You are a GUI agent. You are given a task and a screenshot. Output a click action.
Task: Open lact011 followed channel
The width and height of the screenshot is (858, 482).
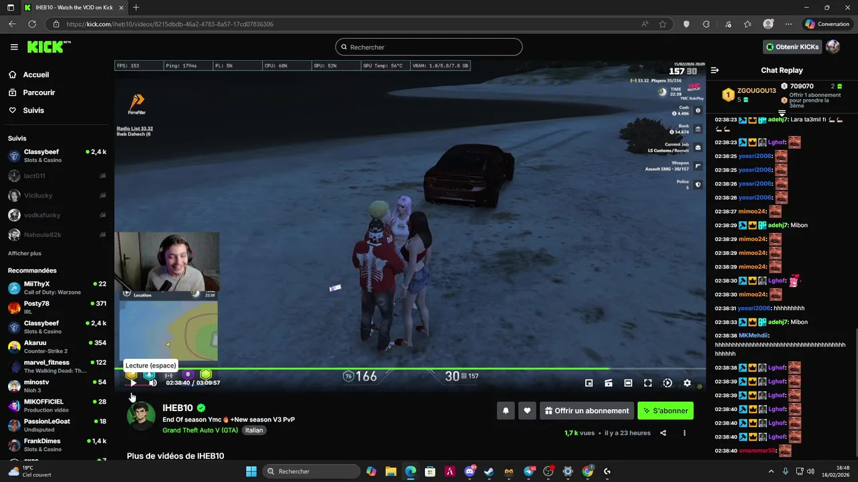point(57,176)
